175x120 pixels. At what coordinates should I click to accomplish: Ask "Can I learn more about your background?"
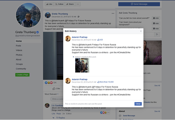156,23
